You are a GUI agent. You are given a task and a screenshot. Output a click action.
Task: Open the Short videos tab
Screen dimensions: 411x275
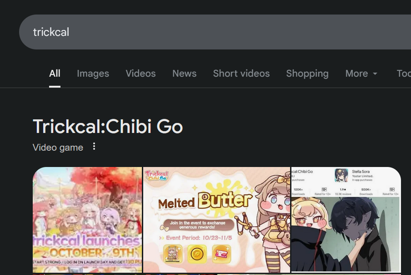tap(241, 74)
